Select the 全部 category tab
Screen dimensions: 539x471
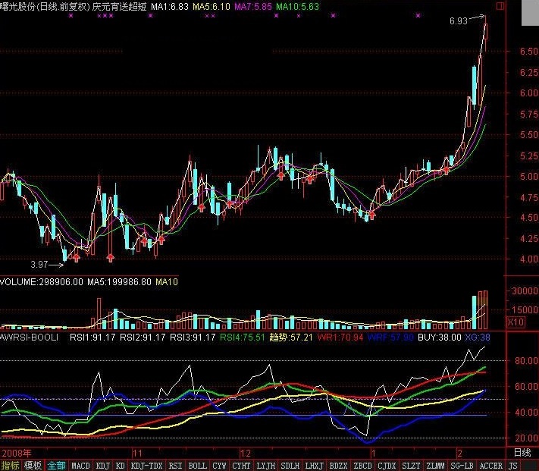56,466
